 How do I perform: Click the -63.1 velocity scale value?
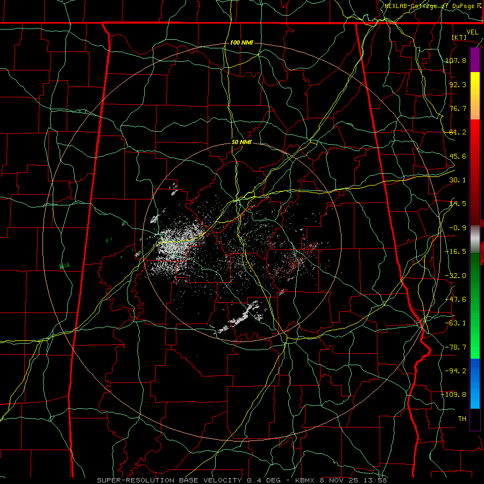pyautogui.click(x=455, y=323)
